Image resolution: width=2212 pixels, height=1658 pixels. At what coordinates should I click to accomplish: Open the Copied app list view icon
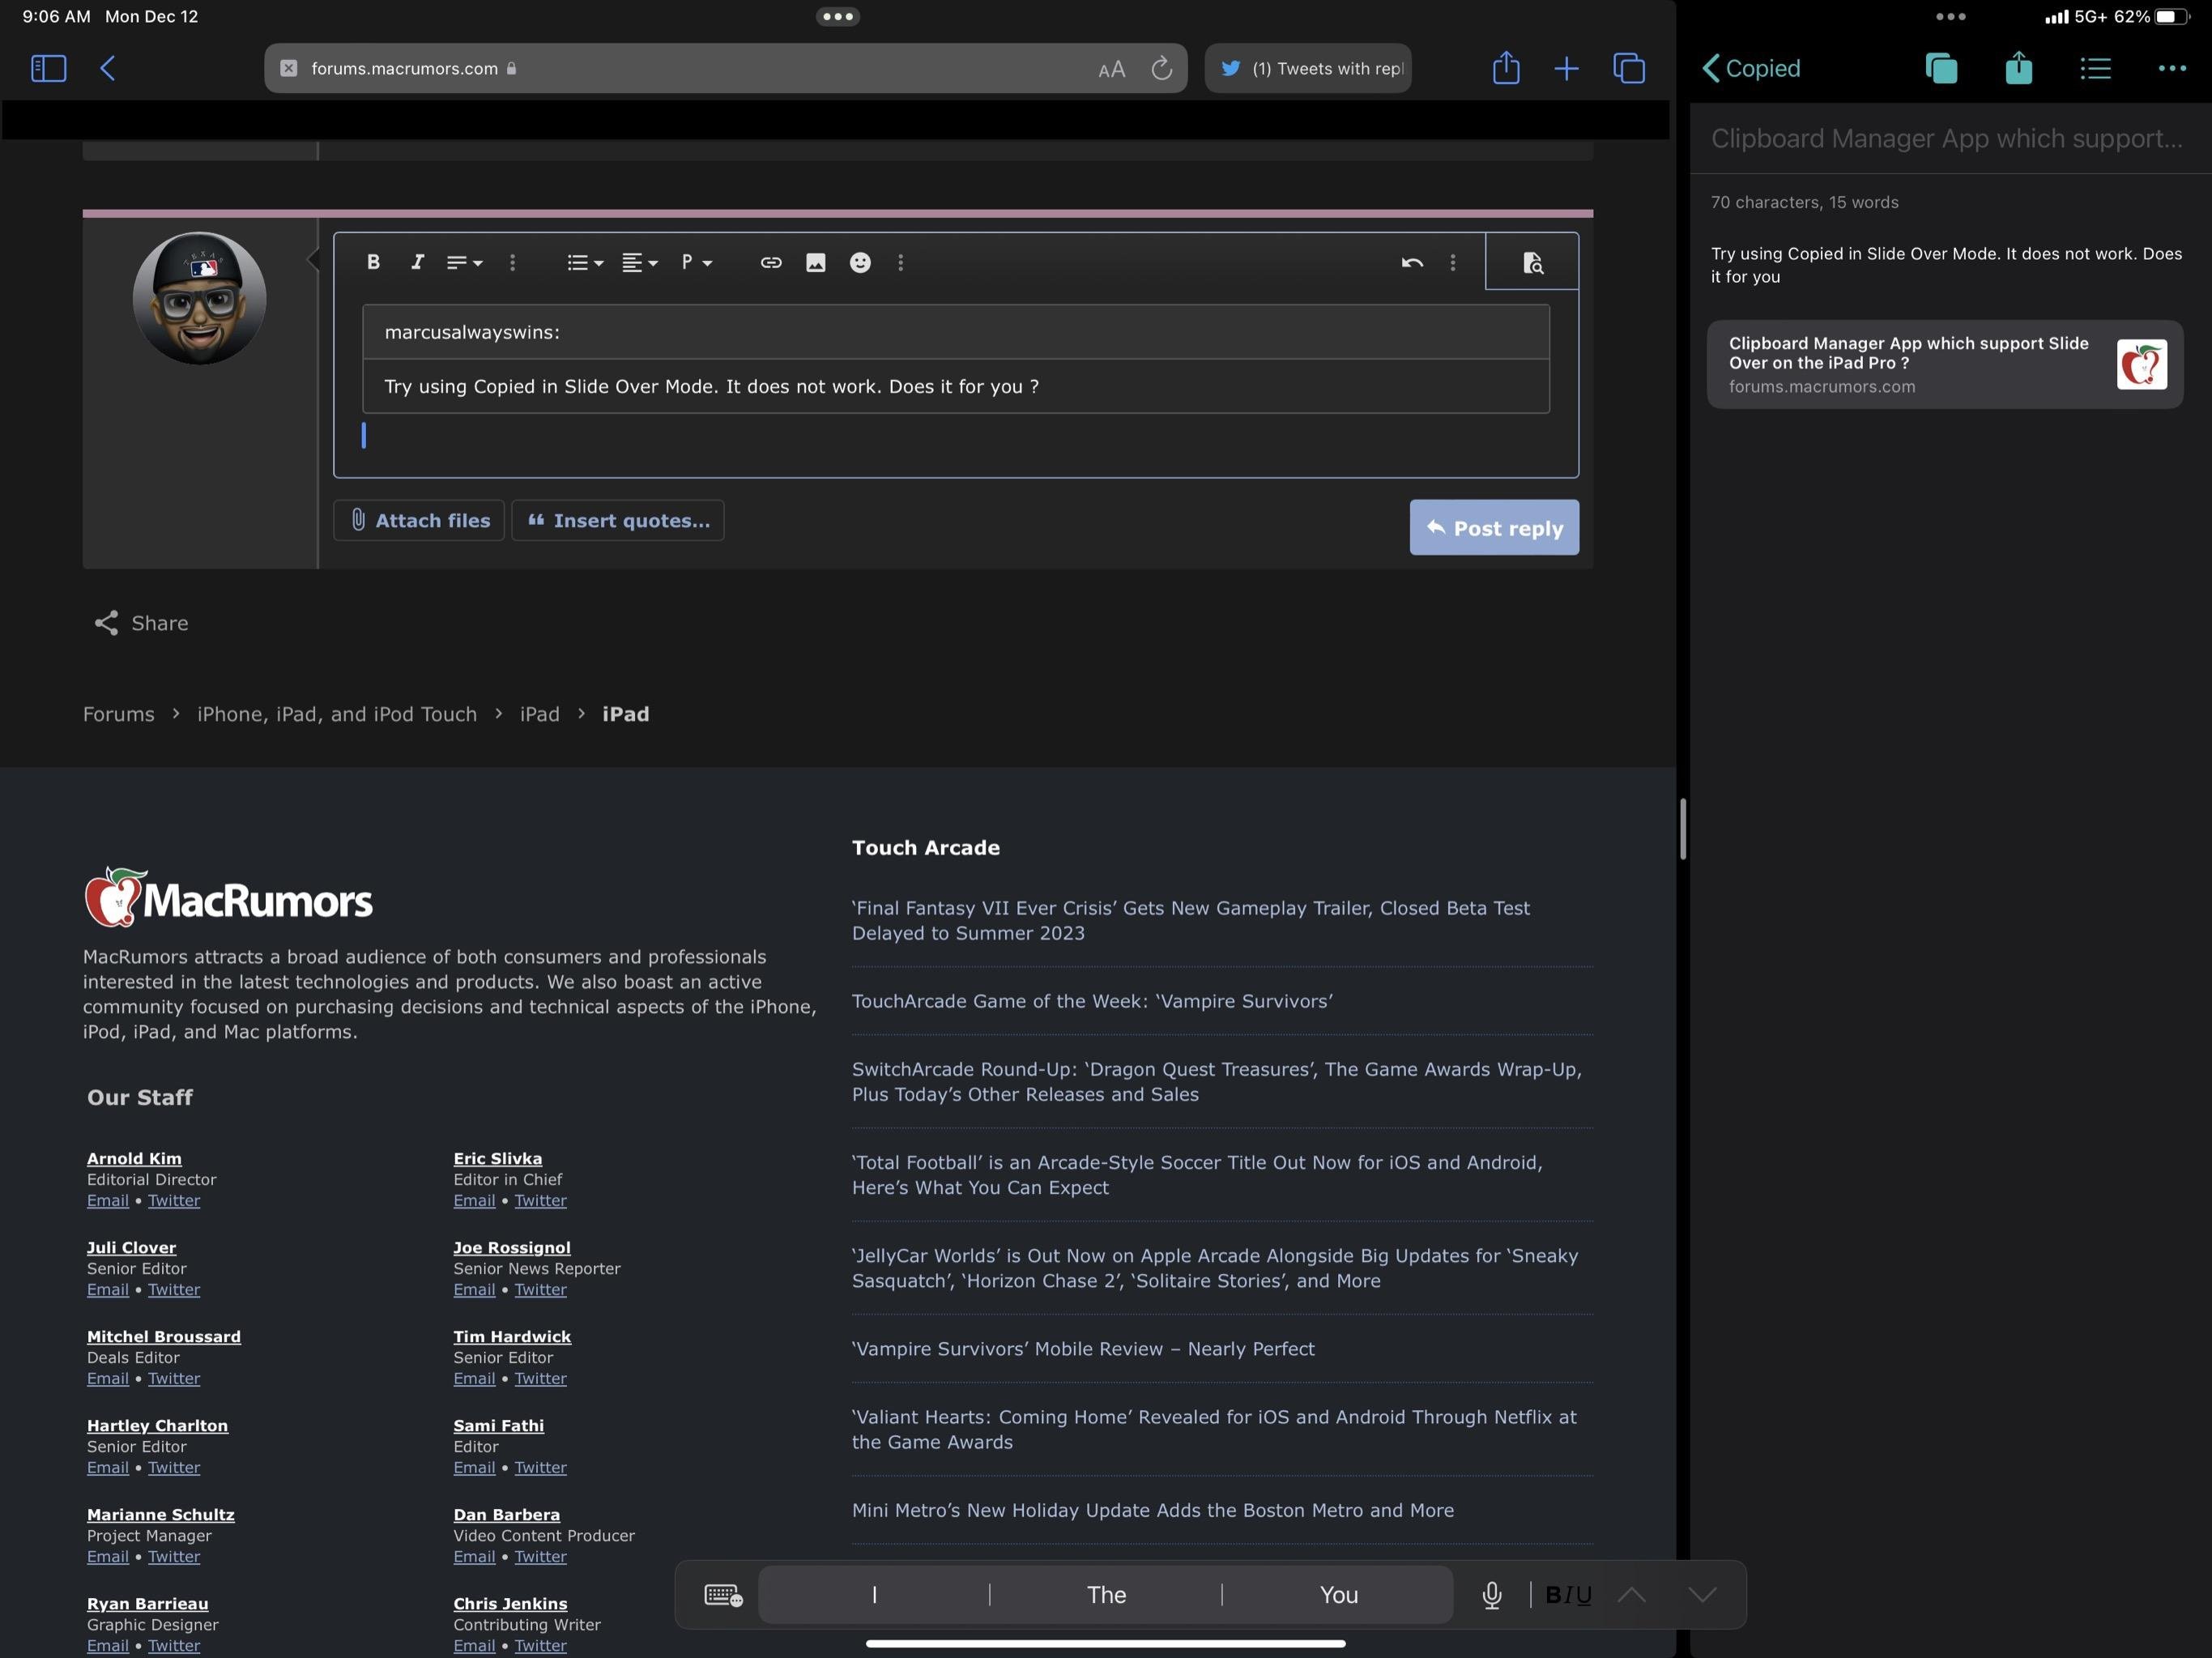(2095, 68)
